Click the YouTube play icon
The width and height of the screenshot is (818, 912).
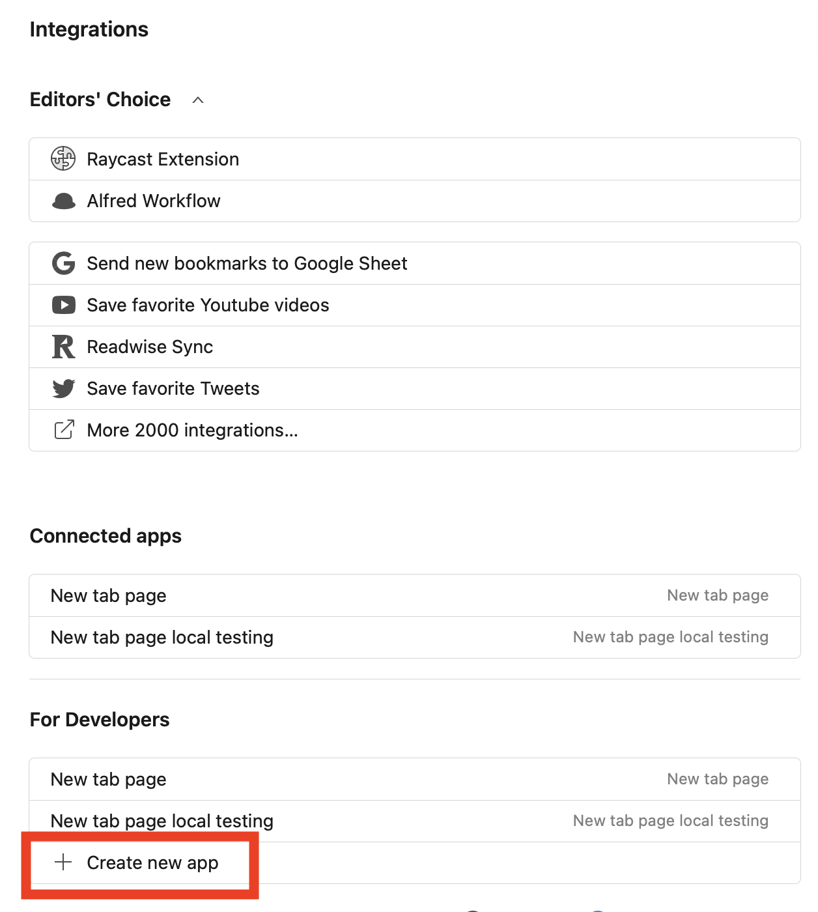click(x=63, y=305)
